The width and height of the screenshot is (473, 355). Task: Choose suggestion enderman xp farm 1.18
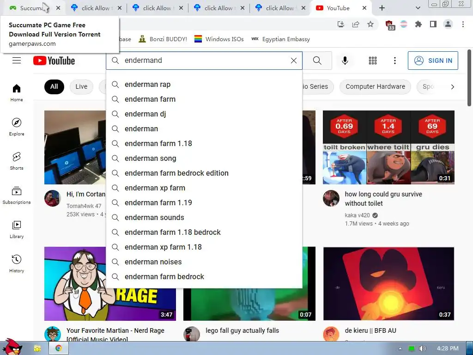click(x=204, y=247)
